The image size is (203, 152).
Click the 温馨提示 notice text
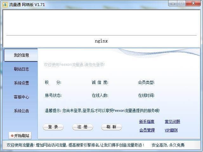(x=102, y=111)
